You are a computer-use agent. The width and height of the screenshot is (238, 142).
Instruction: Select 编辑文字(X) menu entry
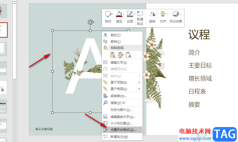122,62
